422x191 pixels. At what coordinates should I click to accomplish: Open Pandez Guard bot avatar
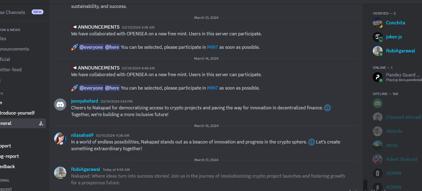pos(378,77)
